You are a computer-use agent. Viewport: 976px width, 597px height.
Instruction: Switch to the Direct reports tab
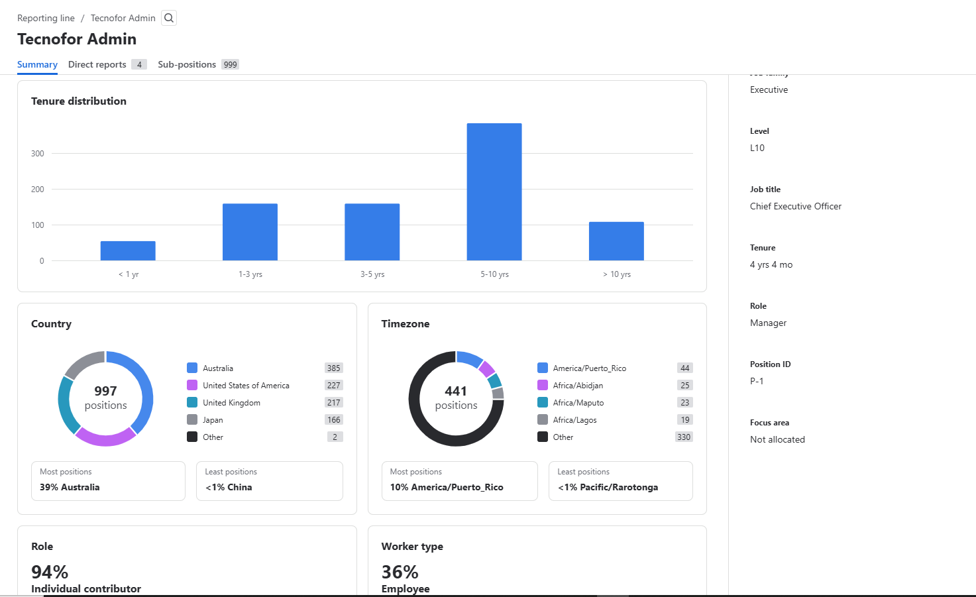97,64
